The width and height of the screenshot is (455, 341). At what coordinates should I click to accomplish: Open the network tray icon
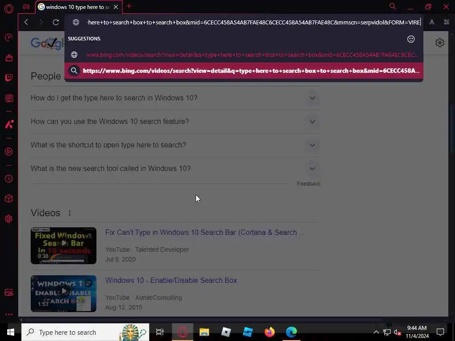pos(387,332)
